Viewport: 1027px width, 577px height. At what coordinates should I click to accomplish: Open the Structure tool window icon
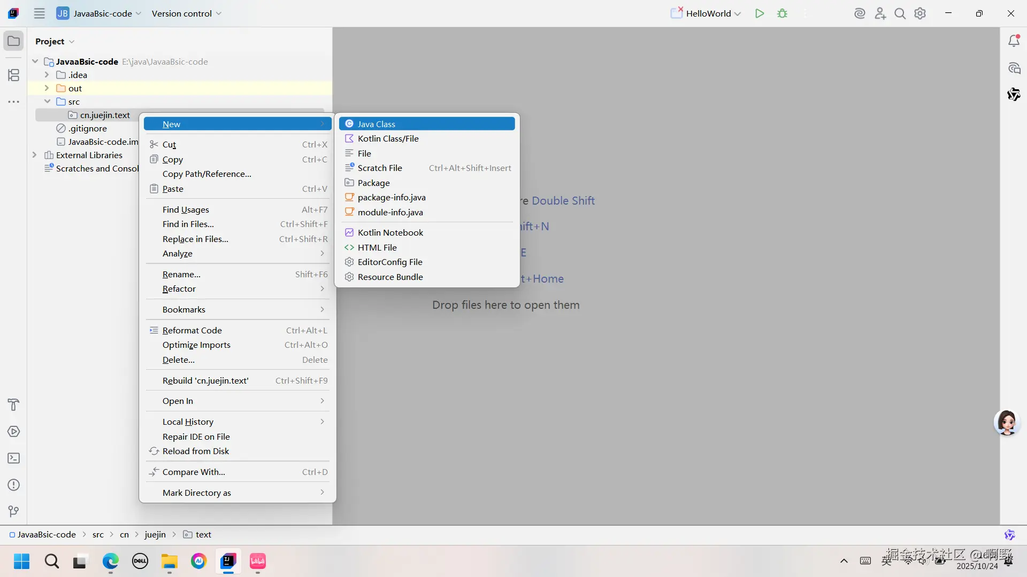point(14,75)
